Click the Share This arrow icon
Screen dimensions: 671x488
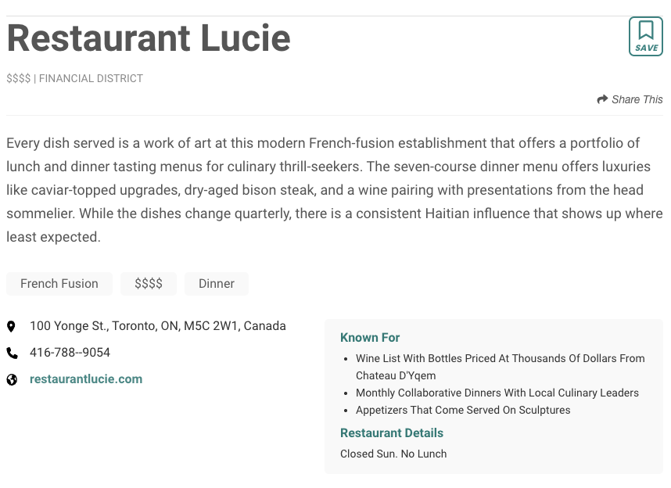point(602,99)
